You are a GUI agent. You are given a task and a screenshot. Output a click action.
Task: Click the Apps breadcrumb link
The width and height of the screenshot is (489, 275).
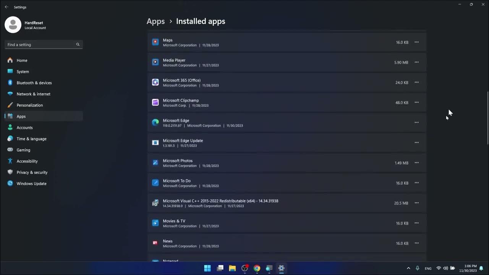(x=155, y=21)
